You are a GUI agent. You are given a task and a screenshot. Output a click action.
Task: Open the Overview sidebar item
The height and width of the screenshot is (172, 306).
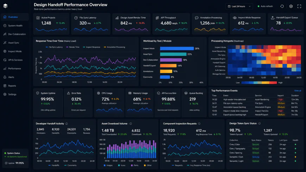pyautogui.click(x=14, y=17)
